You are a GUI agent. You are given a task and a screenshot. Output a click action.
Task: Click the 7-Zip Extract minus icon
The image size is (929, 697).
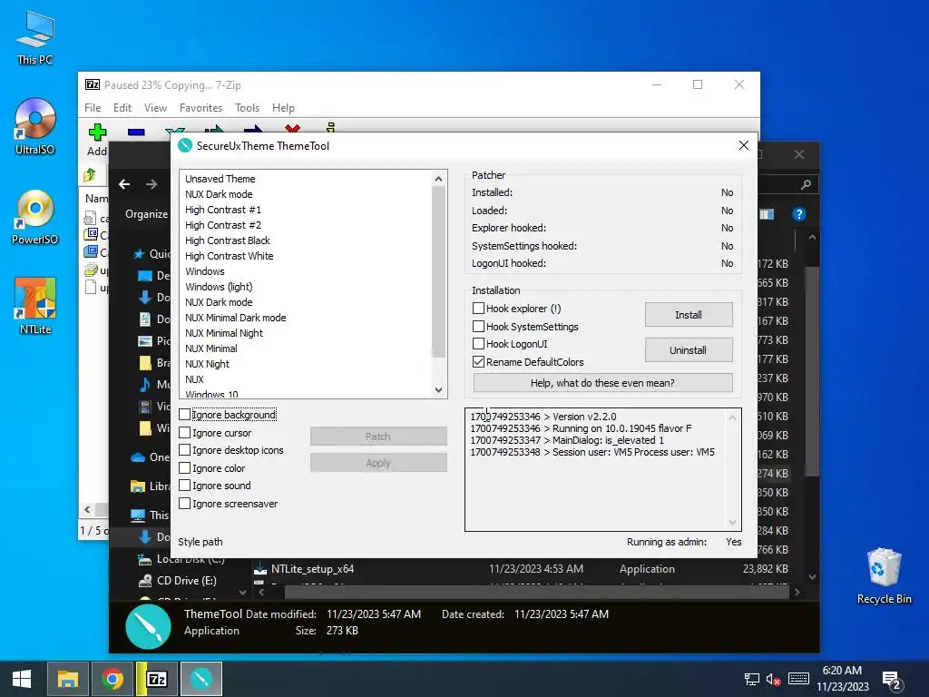[x=136, y=133]
